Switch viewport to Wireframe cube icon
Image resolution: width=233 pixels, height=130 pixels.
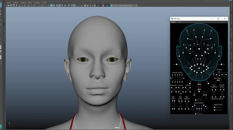coord(48,5)
